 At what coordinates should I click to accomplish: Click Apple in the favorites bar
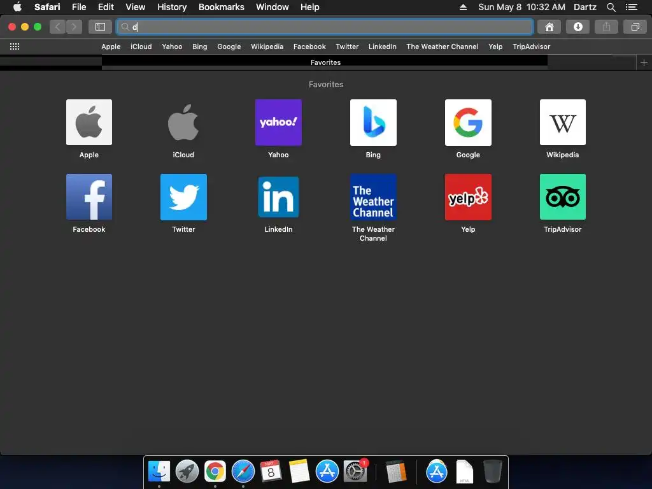[111, 46]
